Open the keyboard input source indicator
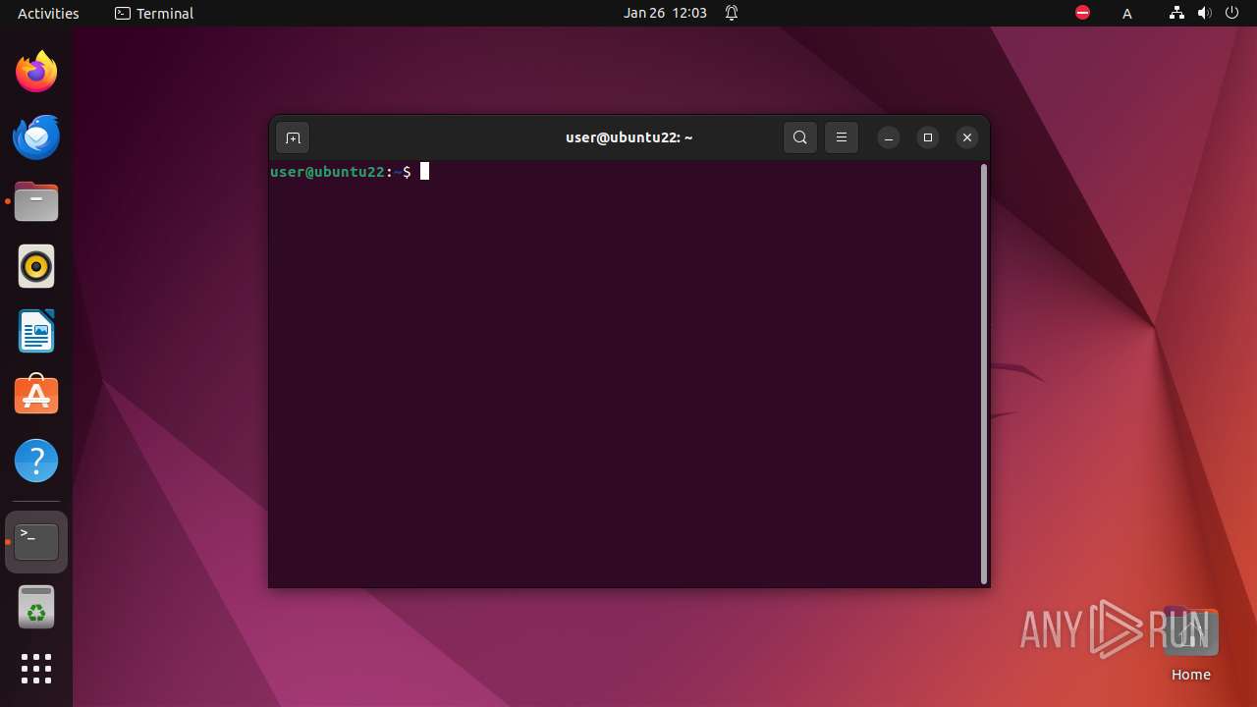Image resolution: width=1257 pixels, height=707 pixels. (x=1127, y=14)
